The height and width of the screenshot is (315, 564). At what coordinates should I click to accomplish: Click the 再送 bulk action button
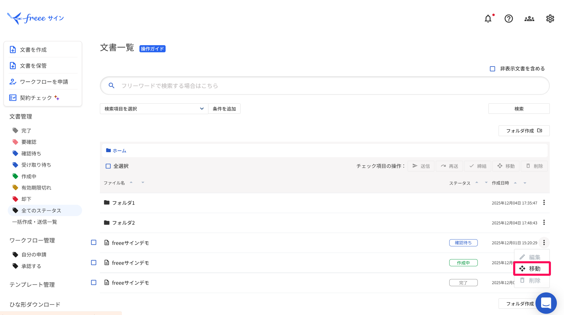[x=449, y=166]
